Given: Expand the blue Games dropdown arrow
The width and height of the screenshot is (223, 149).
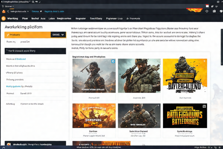Looking at the screenshot, I should point(41,11).
